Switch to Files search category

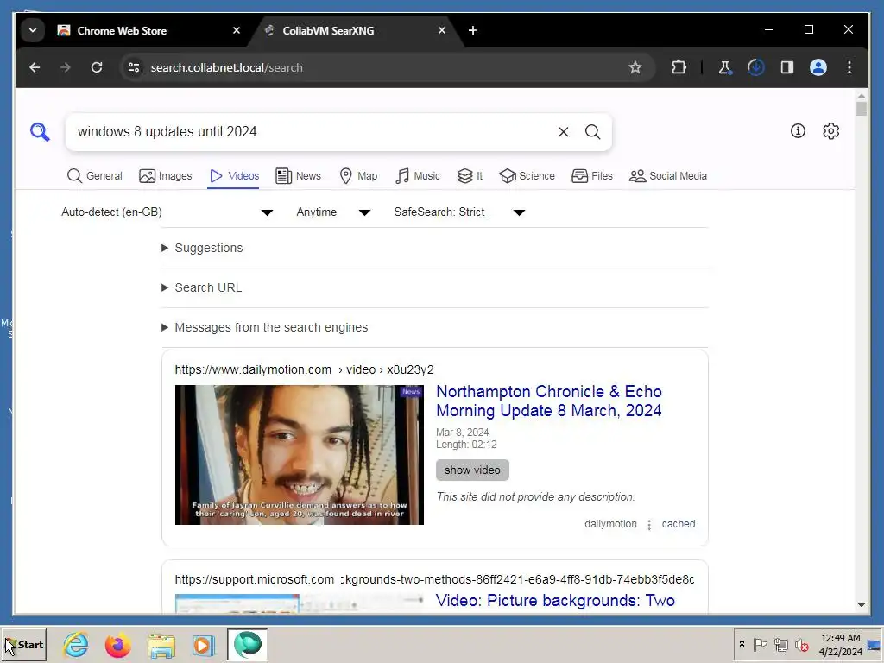[x=592, y=176]
